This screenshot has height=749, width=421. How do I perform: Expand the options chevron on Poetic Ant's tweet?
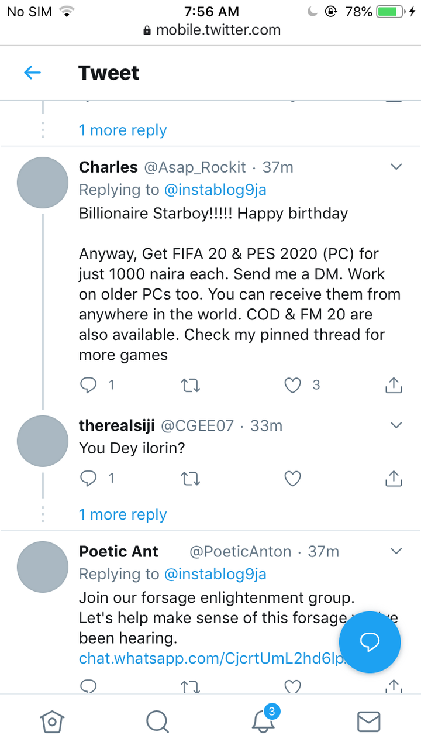click(x=396, y=551)
